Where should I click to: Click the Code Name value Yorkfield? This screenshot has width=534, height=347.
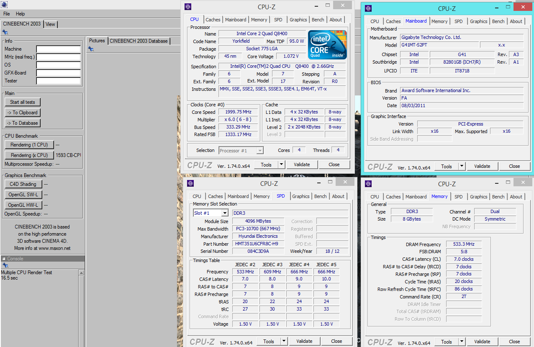tap(241, 41)
